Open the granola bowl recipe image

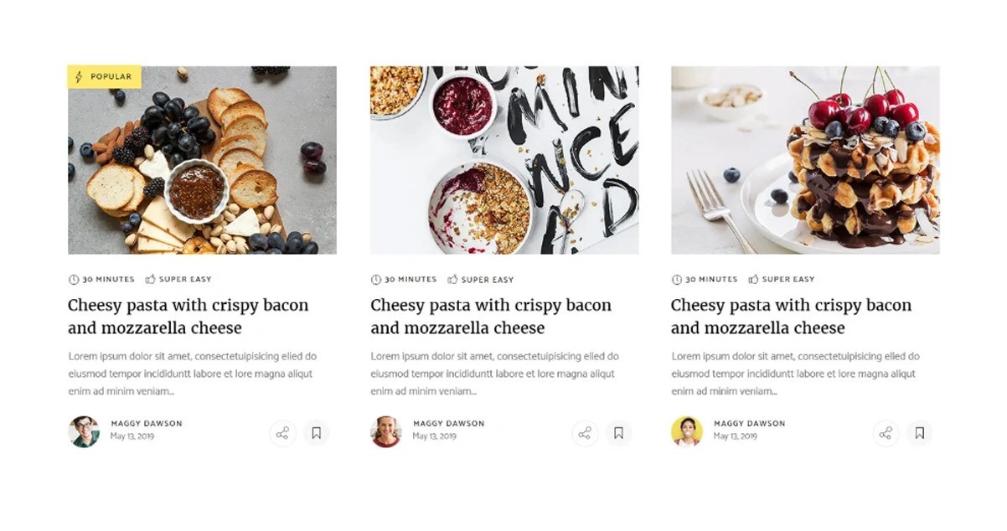pos(504,160)
